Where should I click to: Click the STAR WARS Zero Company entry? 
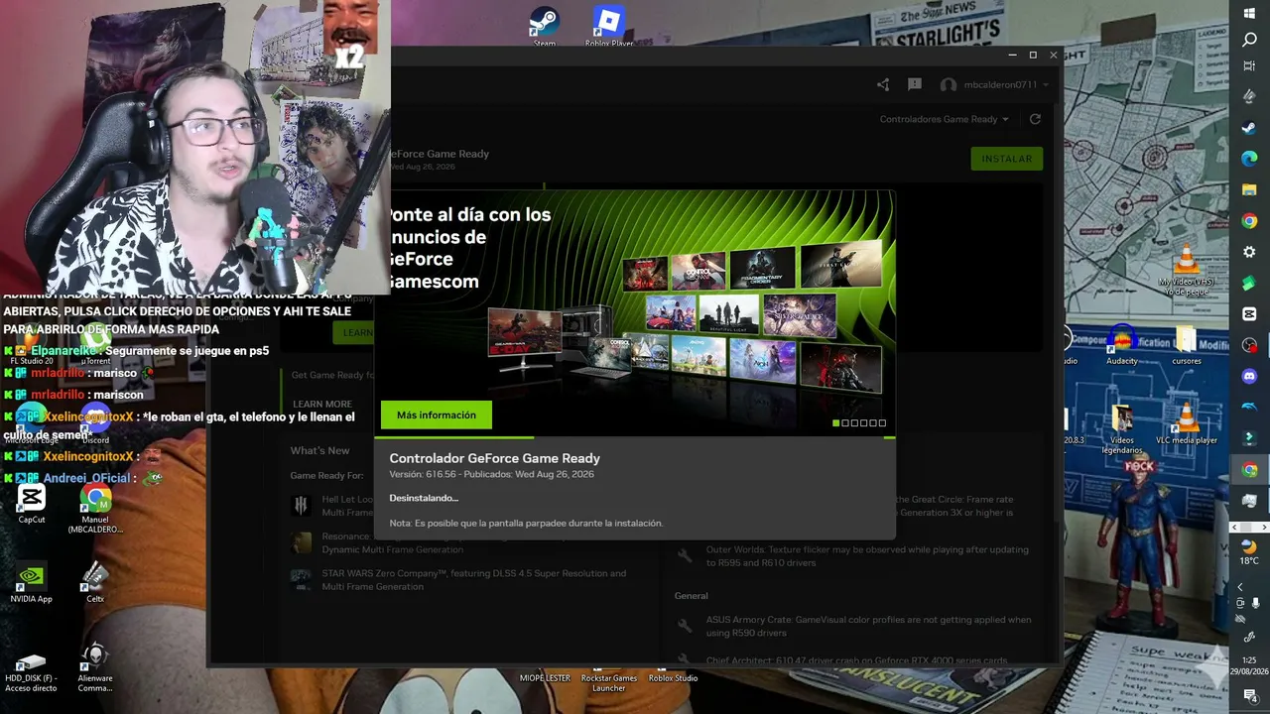point(474,580)
